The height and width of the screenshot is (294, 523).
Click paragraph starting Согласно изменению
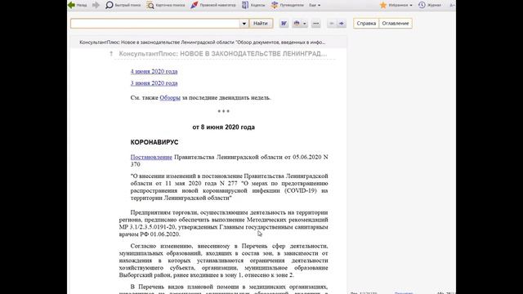223,261
